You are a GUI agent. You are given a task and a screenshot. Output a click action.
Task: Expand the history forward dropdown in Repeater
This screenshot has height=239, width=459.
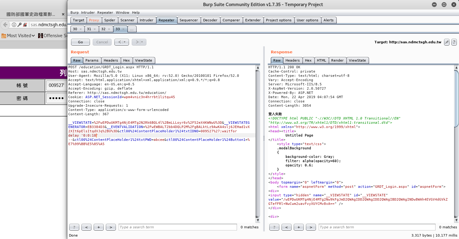[x=142, y=42]
